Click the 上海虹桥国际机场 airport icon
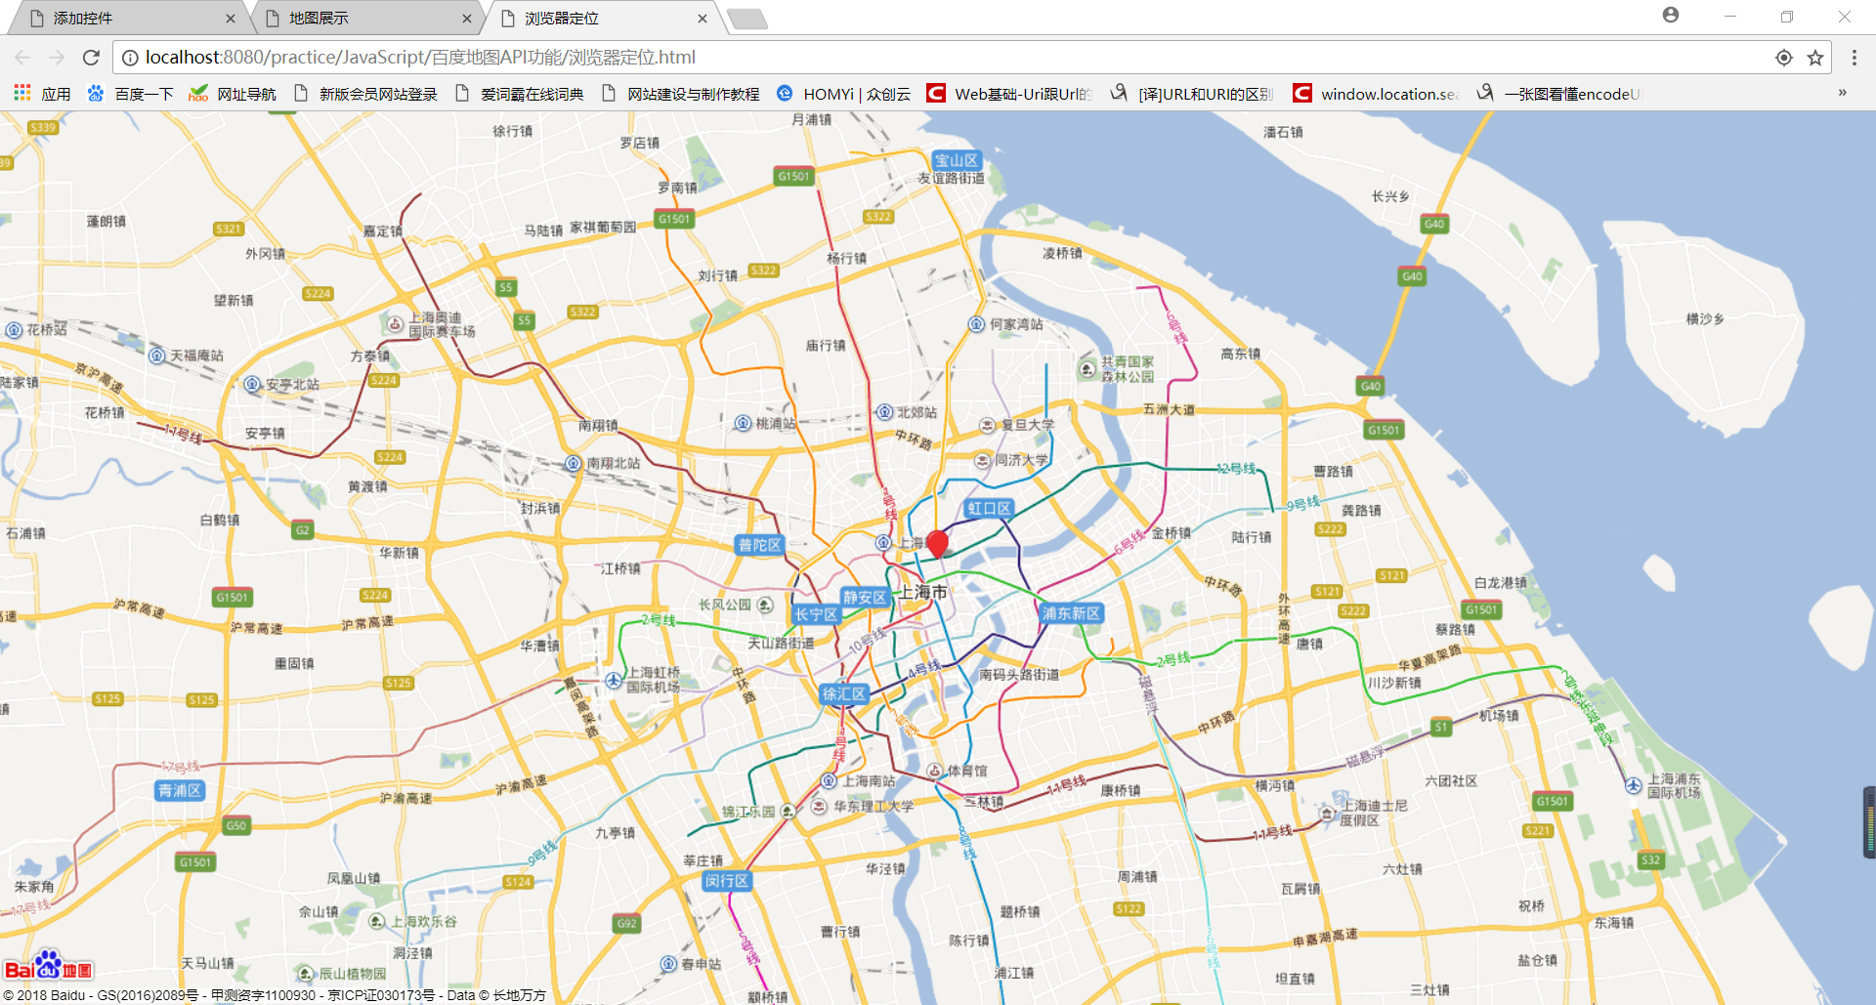The image size is (1876, 1005). click(x=614, y=680)
